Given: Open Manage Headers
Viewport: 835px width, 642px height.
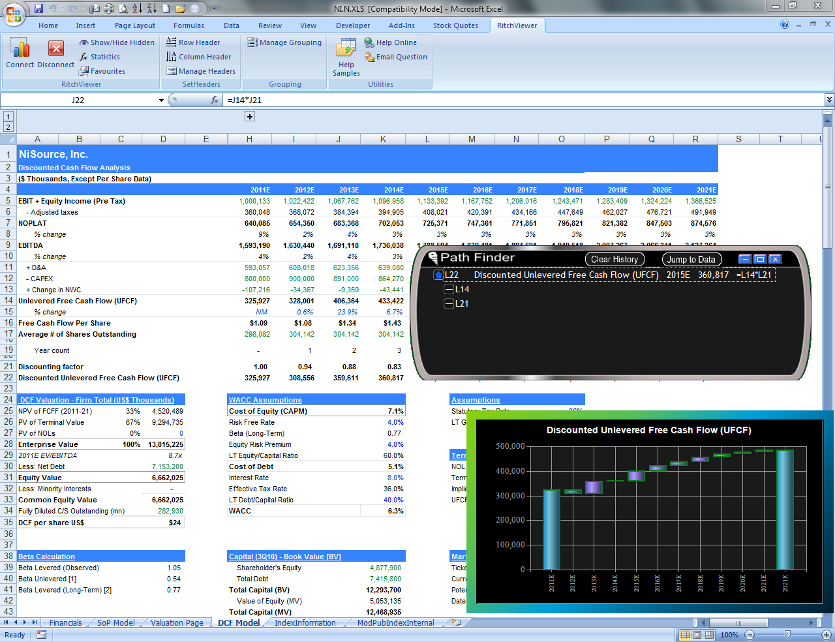Looking at the screenshot, I should coord(201,71).
